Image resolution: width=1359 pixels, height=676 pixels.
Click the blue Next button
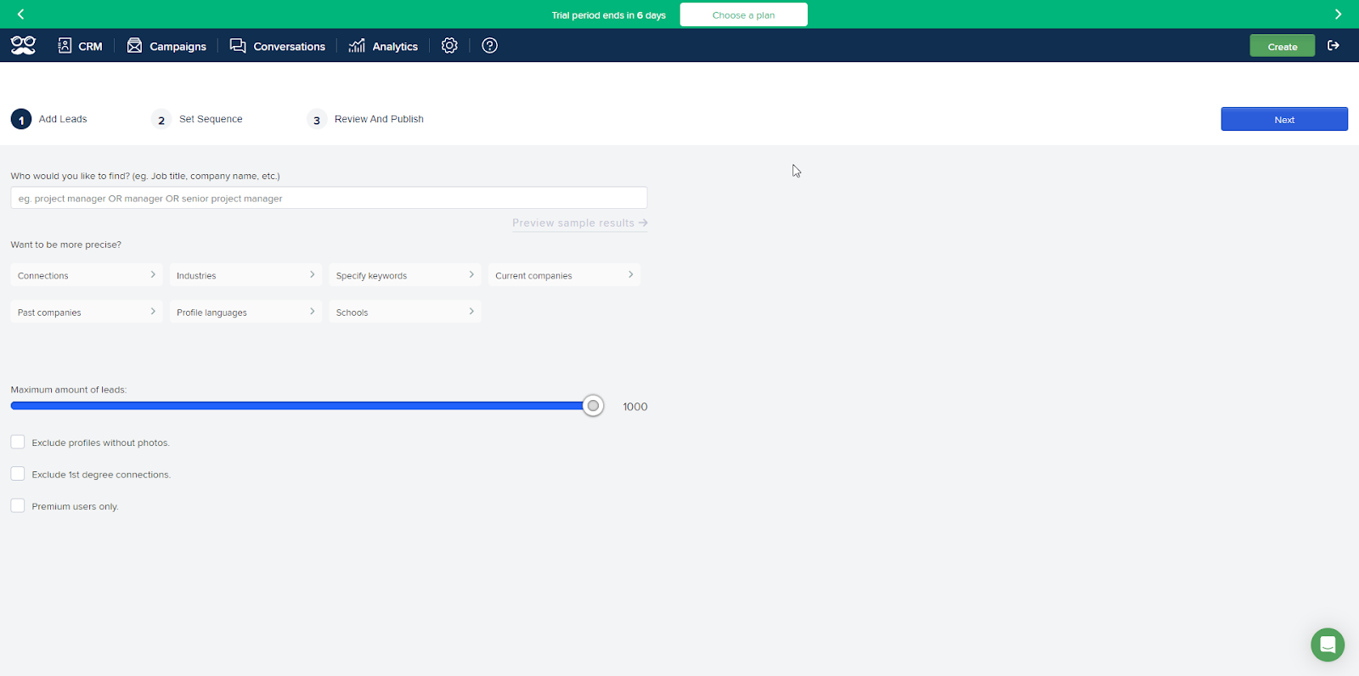point(1284,119)
